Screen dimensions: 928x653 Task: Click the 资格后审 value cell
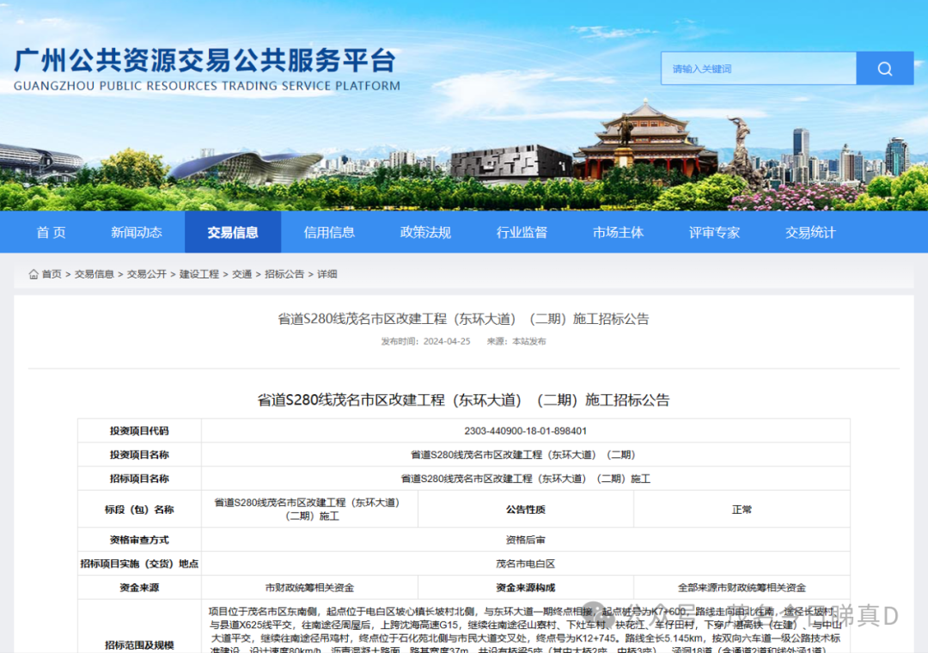526,540
